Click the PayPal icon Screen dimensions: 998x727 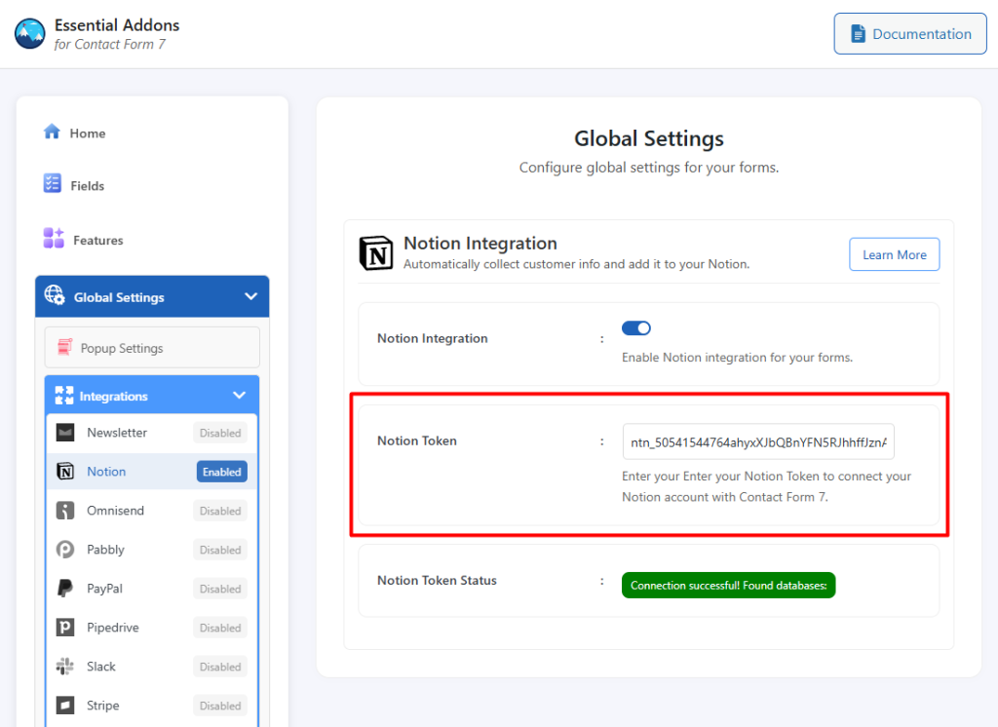(x=65, y=588)
